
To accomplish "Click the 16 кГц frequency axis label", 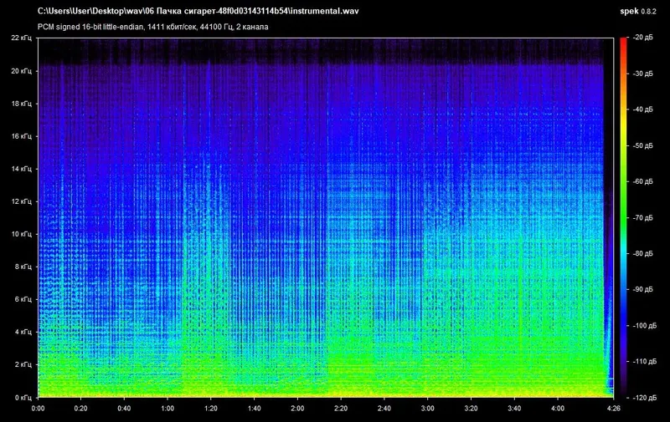I will point(22,136).
